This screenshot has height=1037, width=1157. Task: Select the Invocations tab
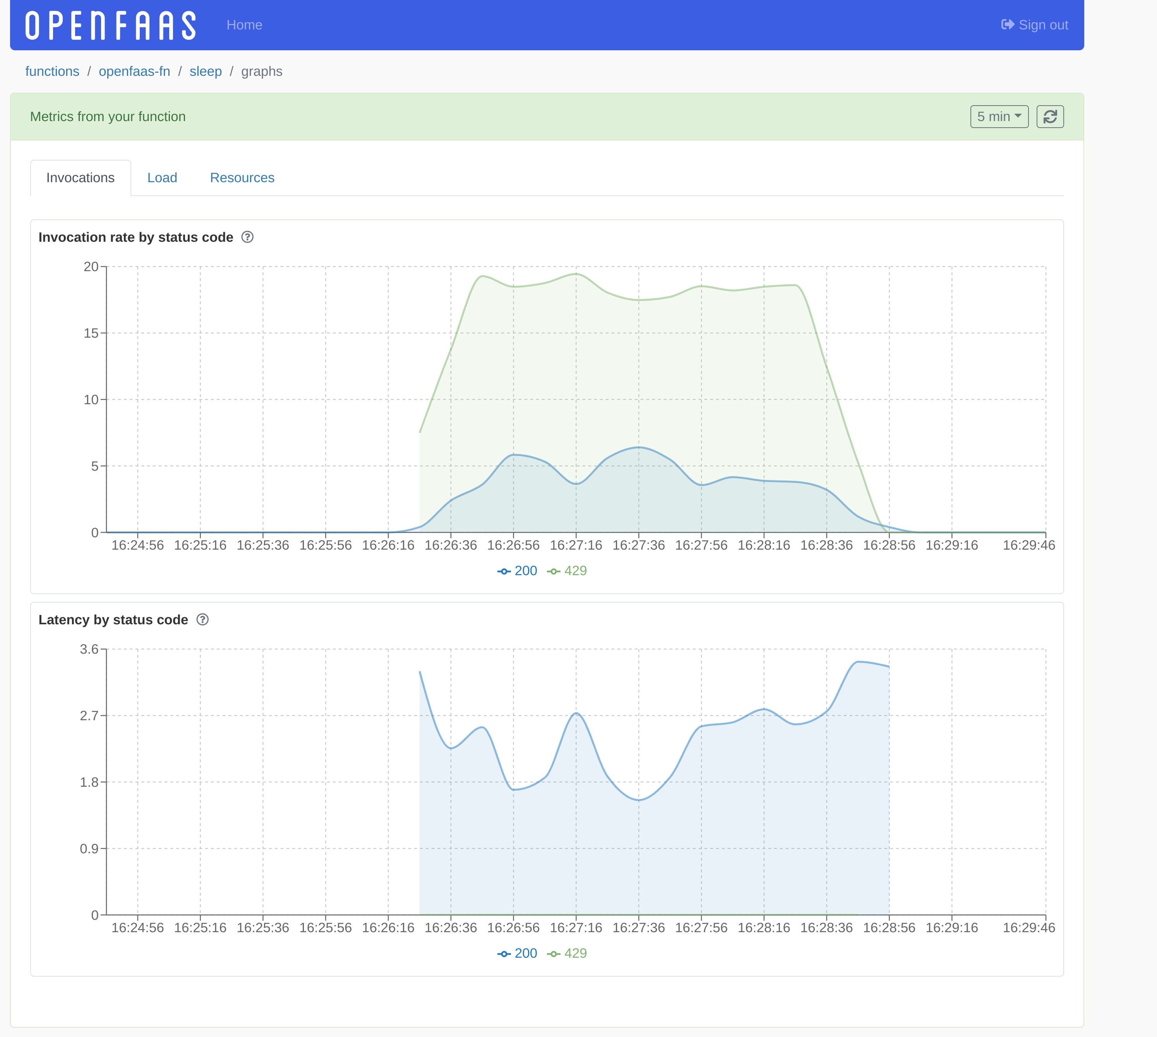click(81, 178)
